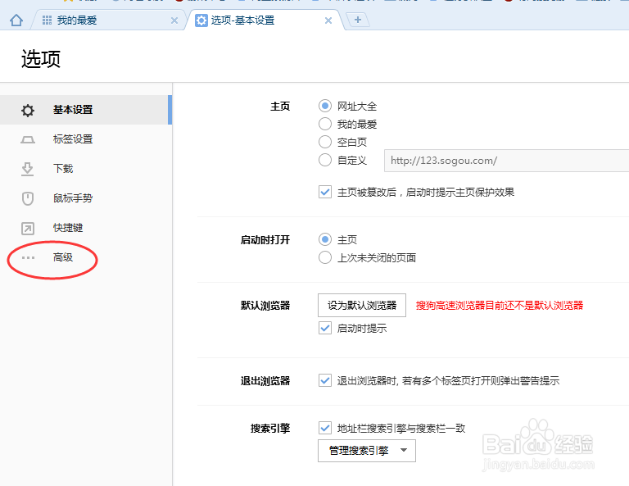Click the grid icon on 我的最爱 tab

click(x=47, y=20)
